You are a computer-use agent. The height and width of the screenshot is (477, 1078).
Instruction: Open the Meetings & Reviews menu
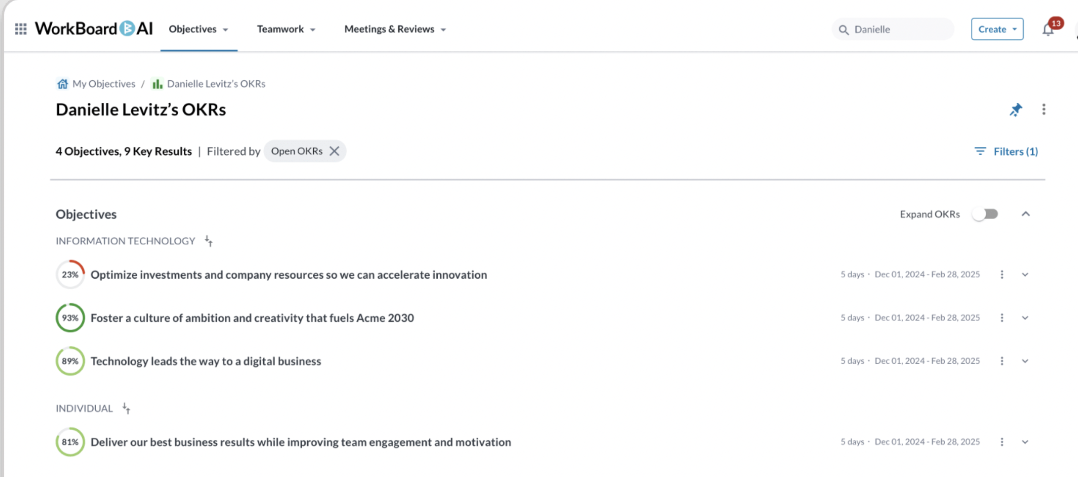395,29
